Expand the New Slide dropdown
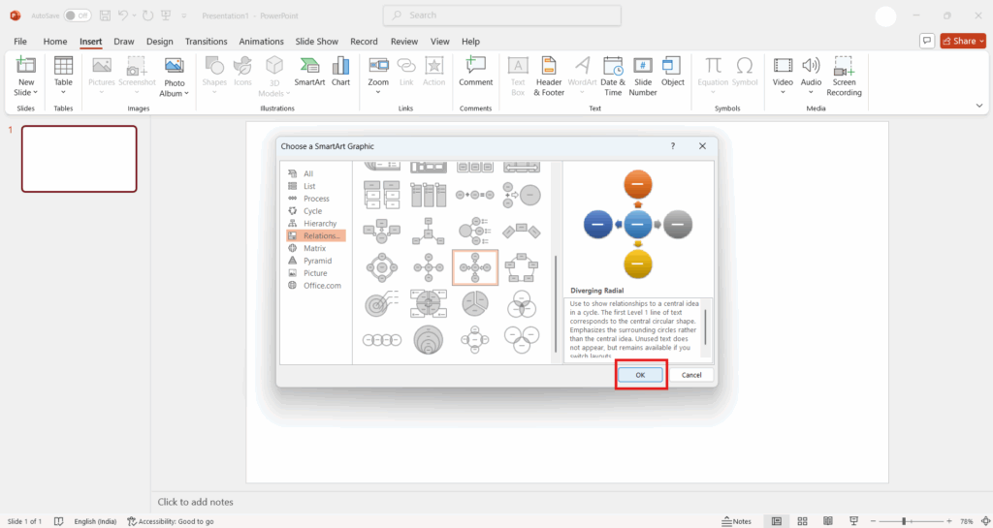The image size is (993, 528). [x=26, y=93]
